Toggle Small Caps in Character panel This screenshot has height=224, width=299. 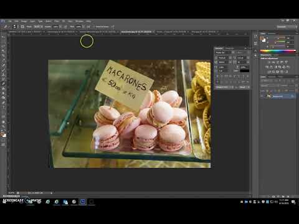coord(230,77)
